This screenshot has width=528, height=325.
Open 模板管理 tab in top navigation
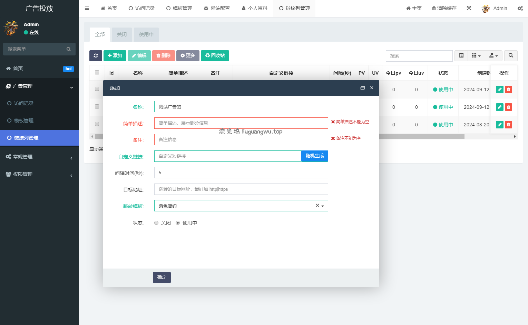point(179,8)
